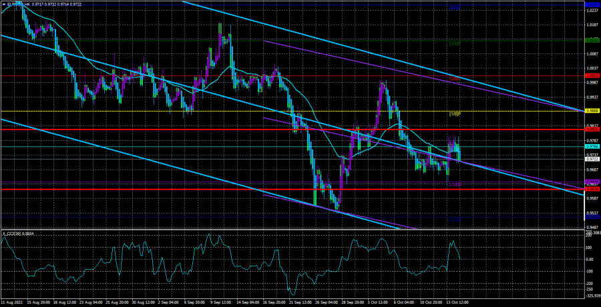Select the current price 0.9722 axis tag

(592, 159)
